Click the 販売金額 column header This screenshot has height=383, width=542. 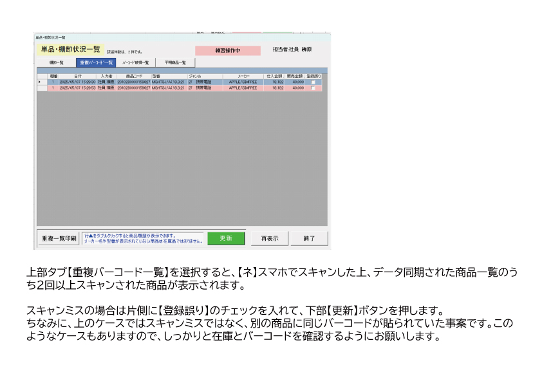(295, 77)
